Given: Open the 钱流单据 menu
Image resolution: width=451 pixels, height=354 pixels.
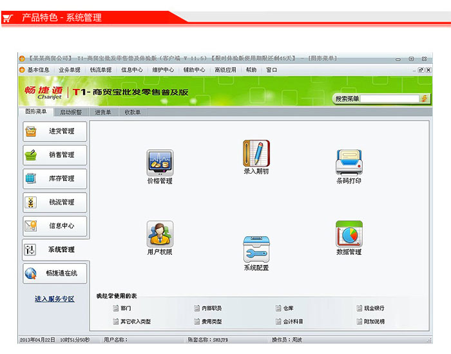Looking at the screenshot, I should tap(101, 70).
